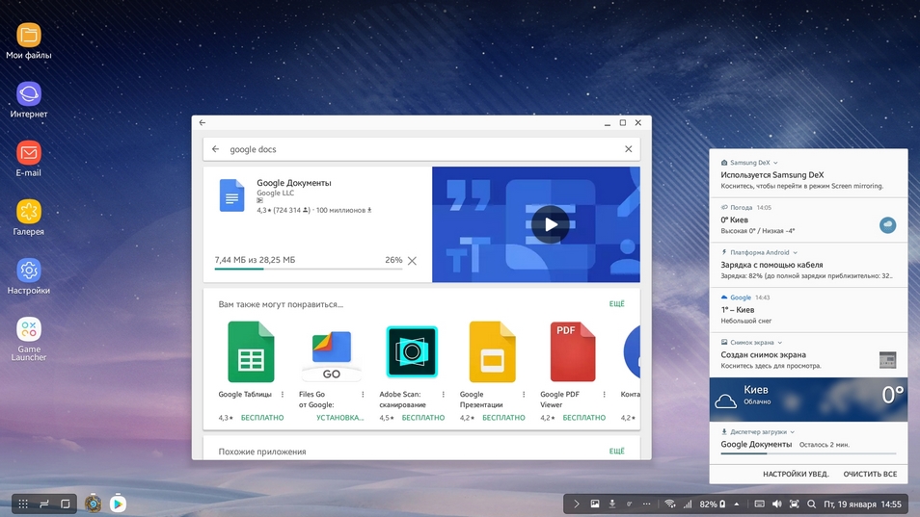This screenshot has width=920, height=517.
Task: Open Wi-Fi settings from tray
Action: tap(669, 504)
